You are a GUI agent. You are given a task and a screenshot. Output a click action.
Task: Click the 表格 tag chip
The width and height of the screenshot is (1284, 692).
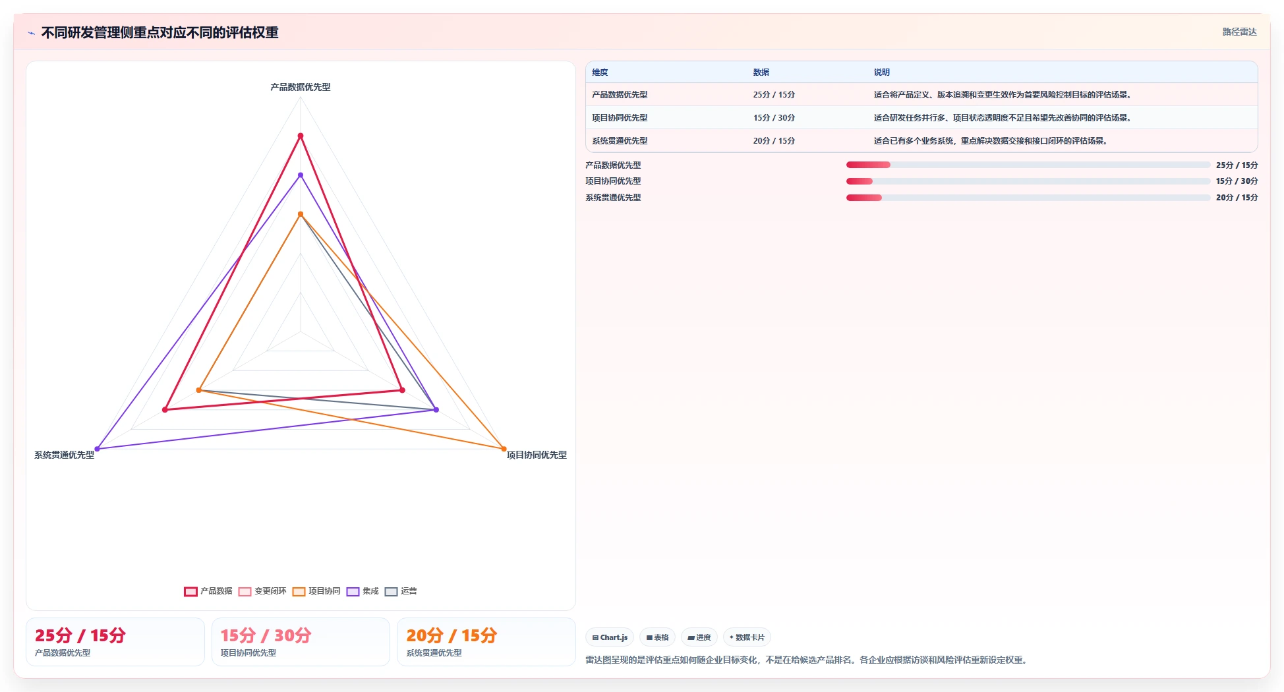click(x=657, y=637)
